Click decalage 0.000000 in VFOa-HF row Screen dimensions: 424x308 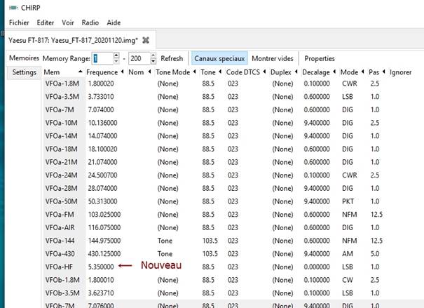pos(317,267)
